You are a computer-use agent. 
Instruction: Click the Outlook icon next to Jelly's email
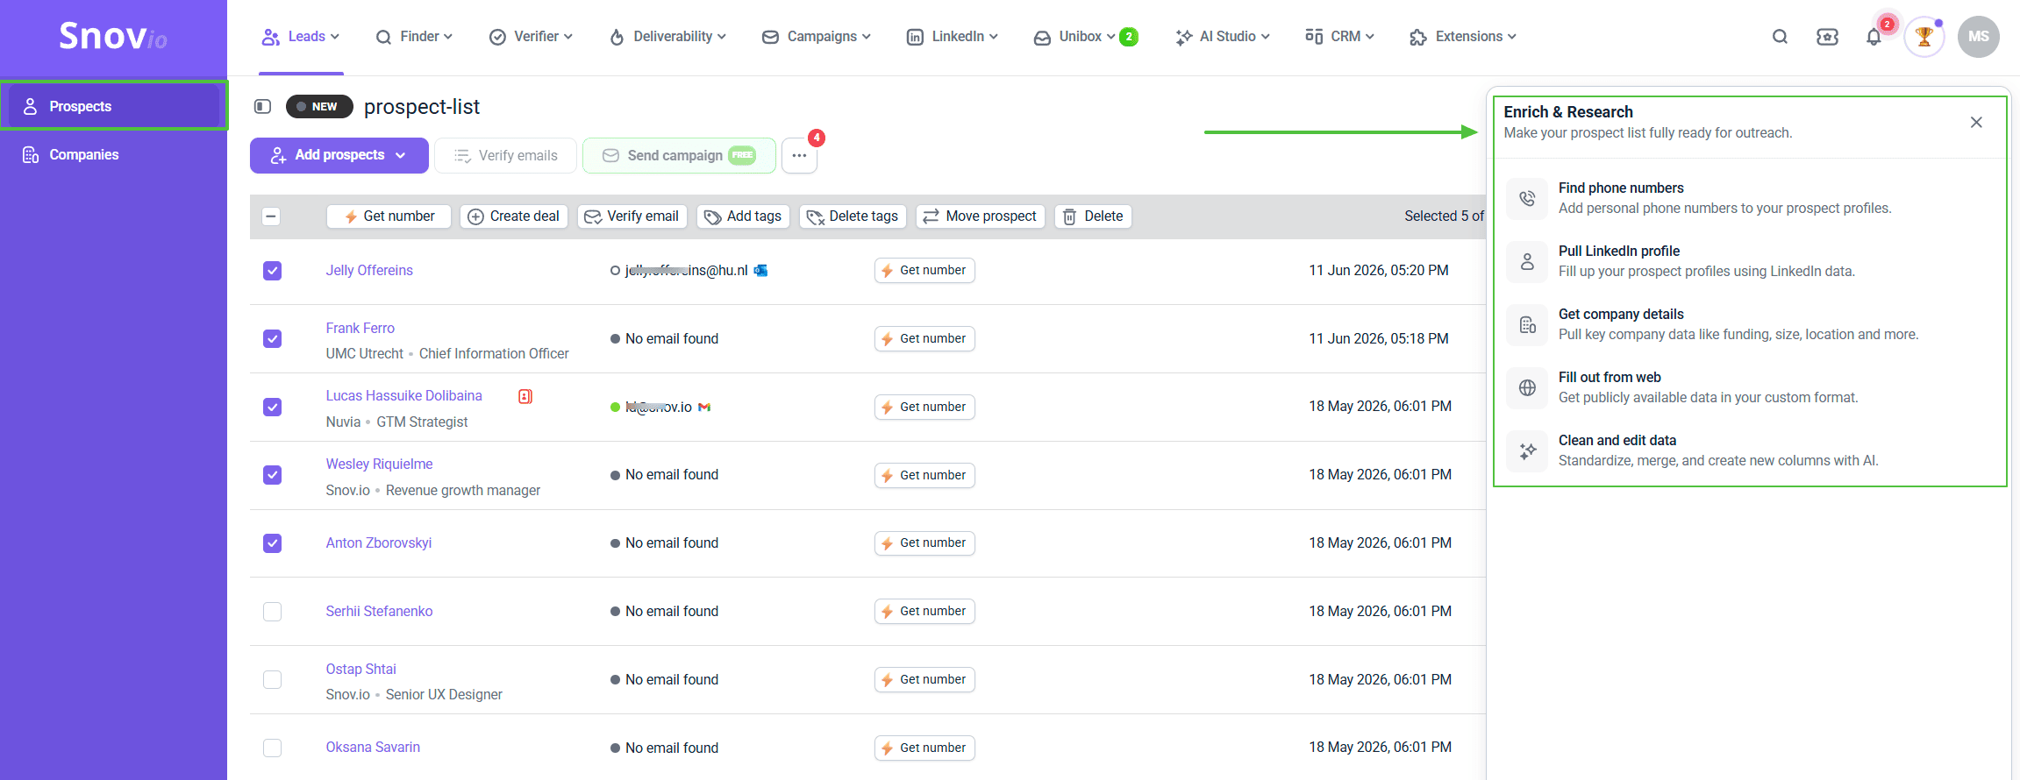point(761,271)
